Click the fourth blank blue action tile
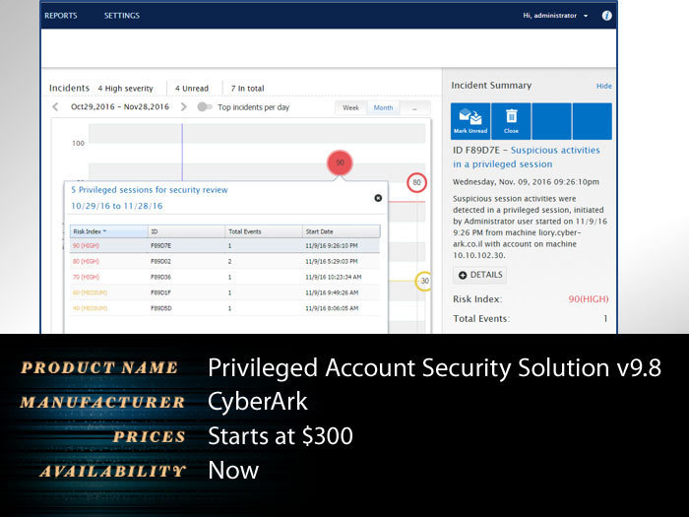Image resolution: width=689 pixels, height=517 pixels. [593, 121]
